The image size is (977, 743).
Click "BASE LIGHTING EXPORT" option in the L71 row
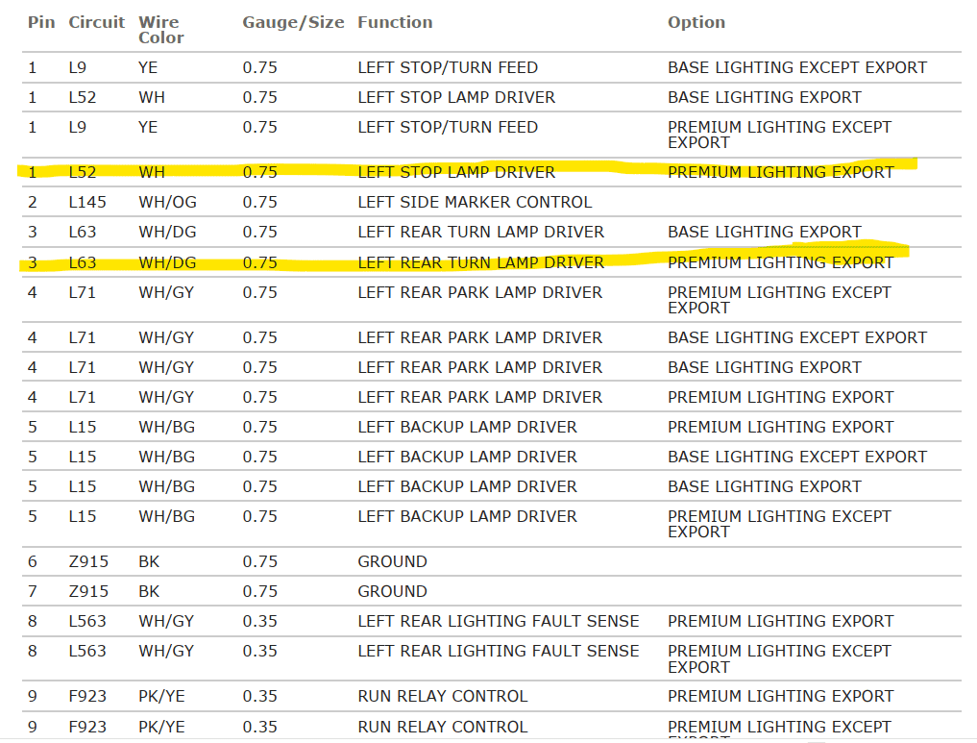(x=765, y=367)
